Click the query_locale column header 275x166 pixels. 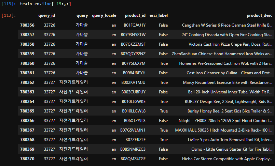click(x=104, y=15)
